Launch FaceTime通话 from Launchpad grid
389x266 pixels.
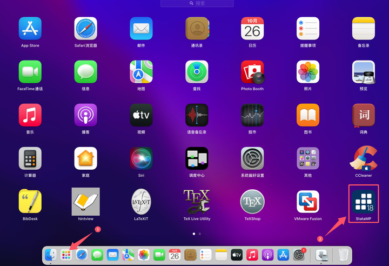30,72
